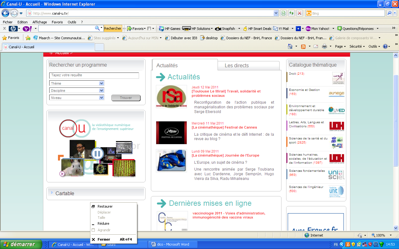
Task: Click the FR language indicator in taskbar
Action: (x=336, y=245)
